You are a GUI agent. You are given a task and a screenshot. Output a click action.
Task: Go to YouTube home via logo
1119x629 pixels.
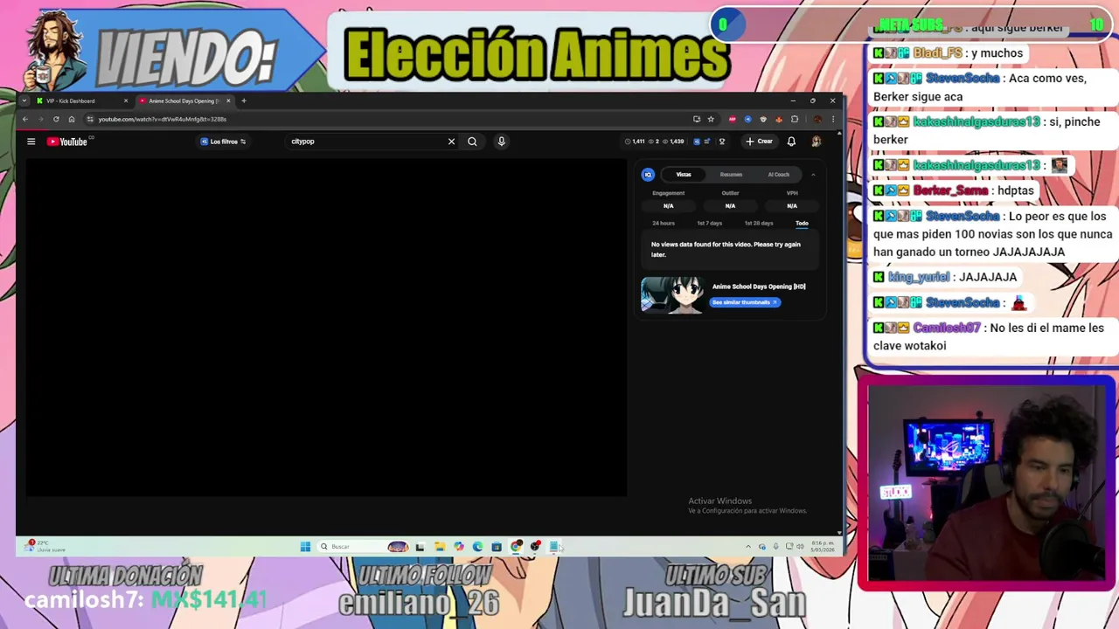pyautogui.click(x=67, y=142)
